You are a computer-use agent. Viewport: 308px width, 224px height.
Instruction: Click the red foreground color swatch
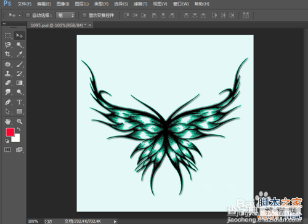[10, 132]
